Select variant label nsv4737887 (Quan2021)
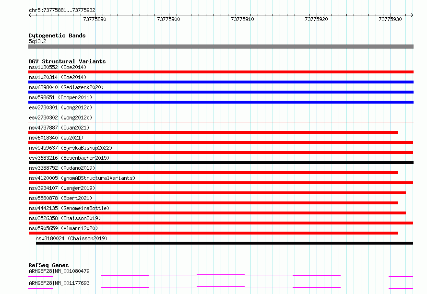 59,128
